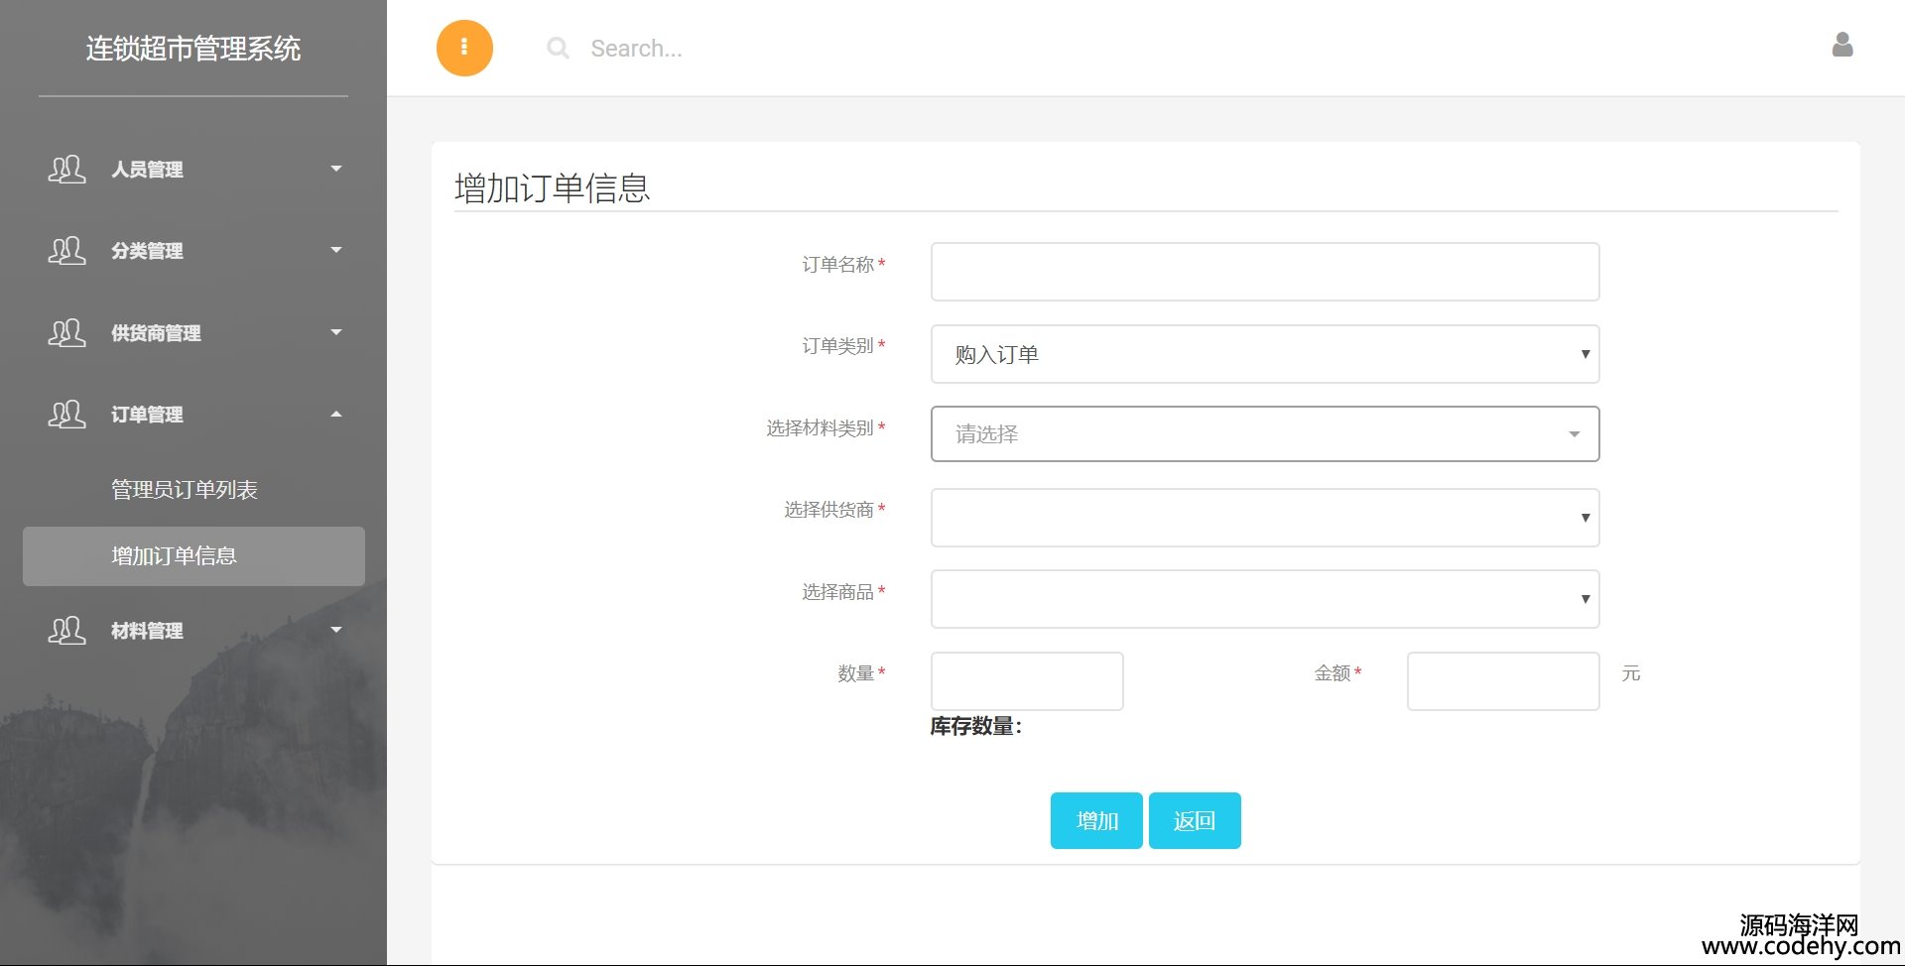Open the 订单类别 dropdown

point(1264,354)
